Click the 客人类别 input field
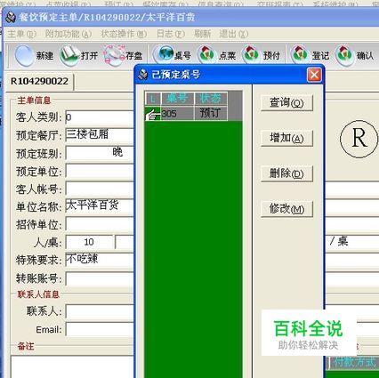Screen dimensions: 379x378 tap(100, 117)
